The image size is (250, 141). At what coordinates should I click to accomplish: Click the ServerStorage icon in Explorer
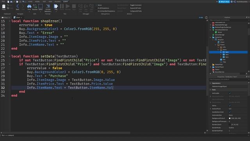point(213,35)
